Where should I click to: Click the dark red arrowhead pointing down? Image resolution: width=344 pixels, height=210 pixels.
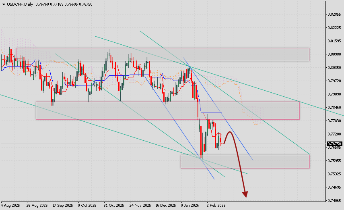245,195
